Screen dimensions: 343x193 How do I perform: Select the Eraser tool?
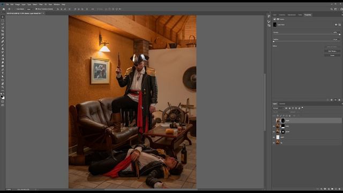pos(3,55)
